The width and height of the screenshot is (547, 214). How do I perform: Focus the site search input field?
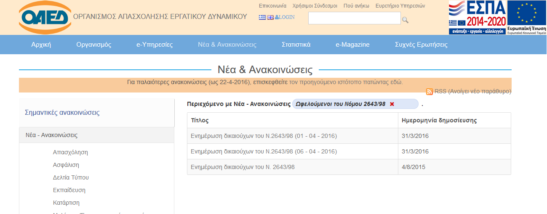pos(355,18)
